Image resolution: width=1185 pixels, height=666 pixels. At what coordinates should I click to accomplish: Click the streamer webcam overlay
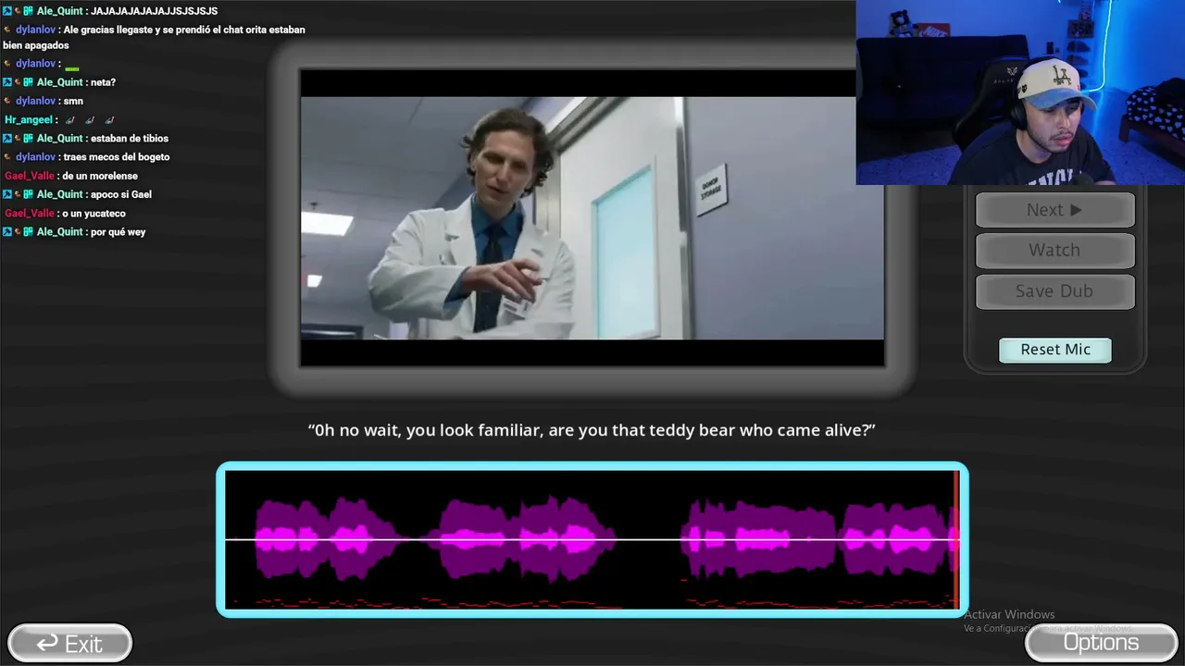1020,92
